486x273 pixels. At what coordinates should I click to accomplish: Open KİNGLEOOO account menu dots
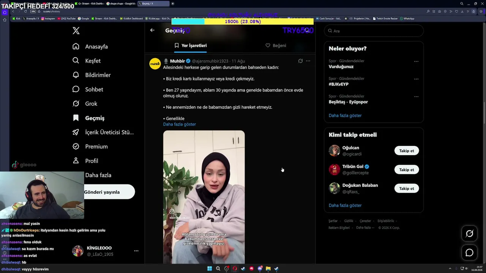[136, 251]
